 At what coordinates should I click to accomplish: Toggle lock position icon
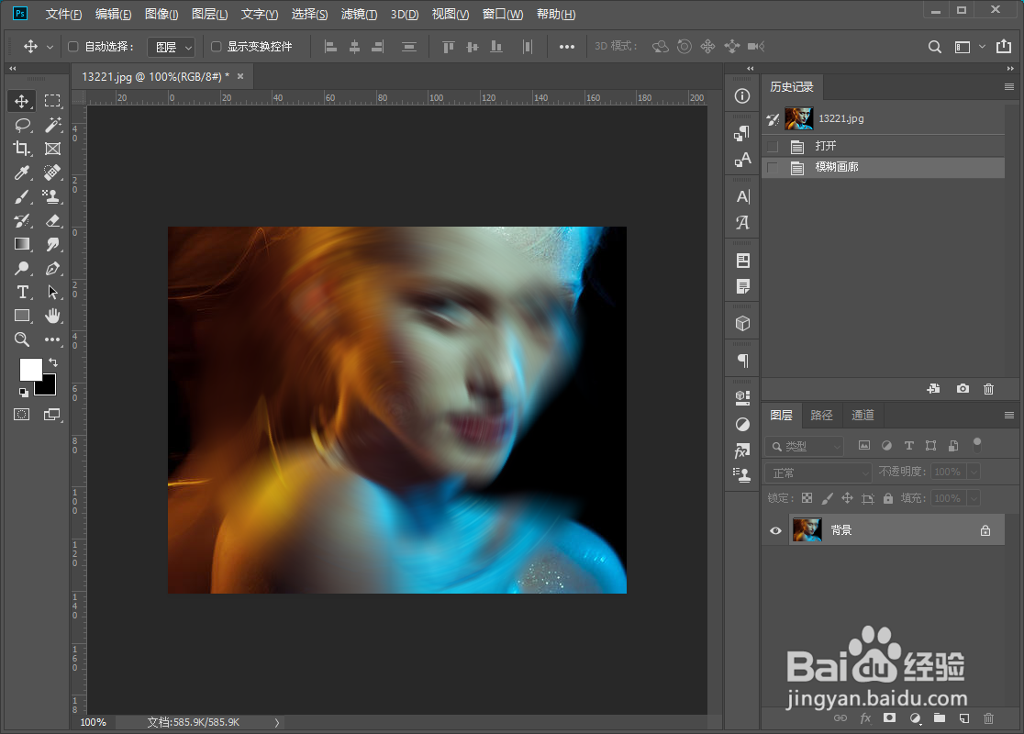[847, 498]
